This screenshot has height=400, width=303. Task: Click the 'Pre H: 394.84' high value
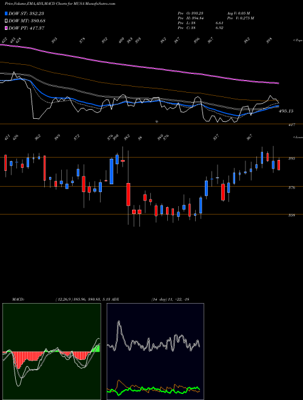[190, 18]
